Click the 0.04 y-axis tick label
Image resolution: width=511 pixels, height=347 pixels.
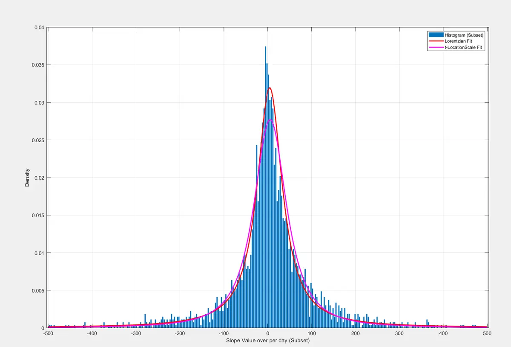point(39,28)
